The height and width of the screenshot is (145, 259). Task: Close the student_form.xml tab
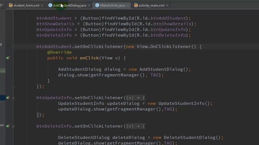(42, 5)
